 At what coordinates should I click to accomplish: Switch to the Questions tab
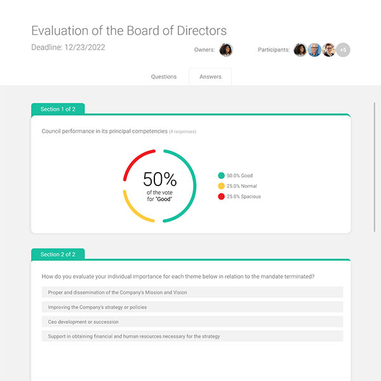click(x=164, y=77)
